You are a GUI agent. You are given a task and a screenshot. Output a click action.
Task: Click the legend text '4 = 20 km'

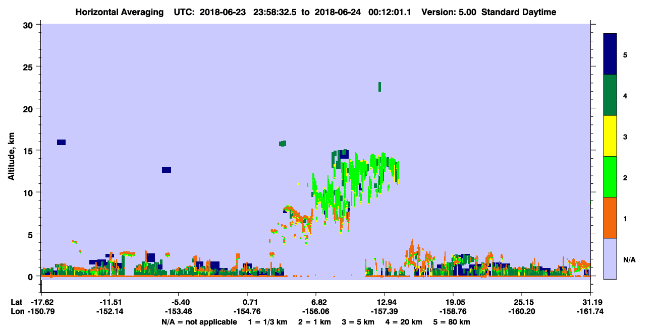point(404,322)
